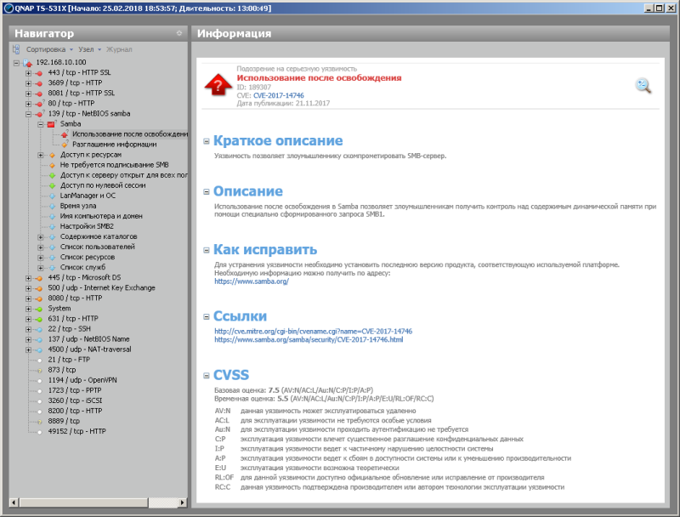The image size is (680, 517).
Task: Expand the Список пользователей node
Action: (x=40, y=247)
